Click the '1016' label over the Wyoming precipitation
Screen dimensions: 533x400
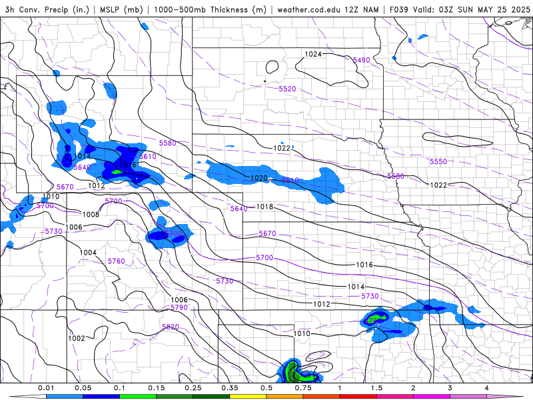[128, 165]
